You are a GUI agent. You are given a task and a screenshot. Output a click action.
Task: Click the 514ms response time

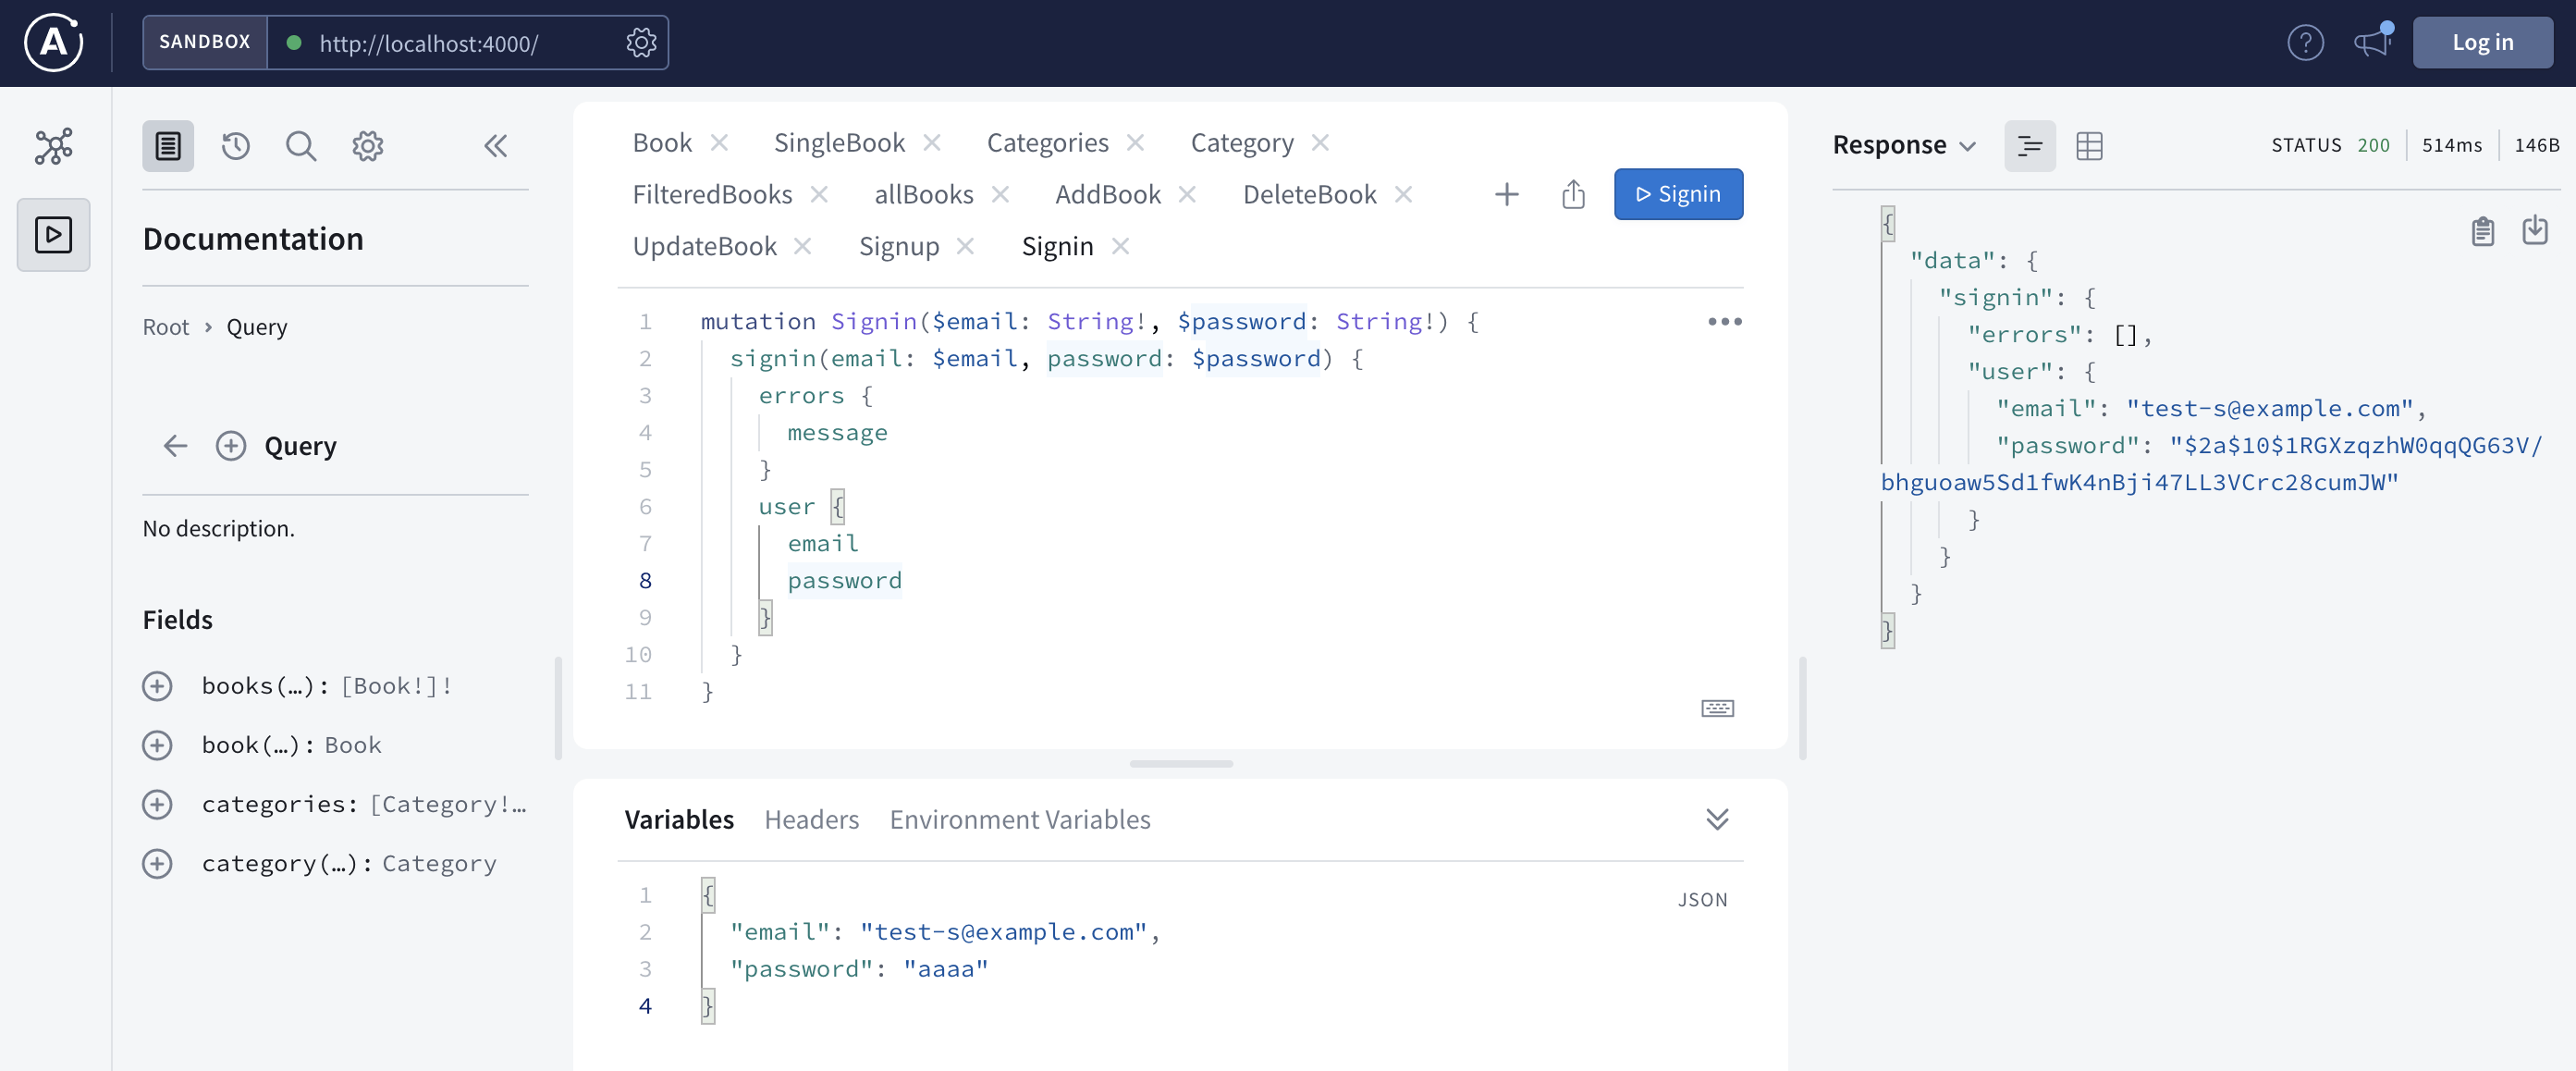click(x=2451, y=145)
